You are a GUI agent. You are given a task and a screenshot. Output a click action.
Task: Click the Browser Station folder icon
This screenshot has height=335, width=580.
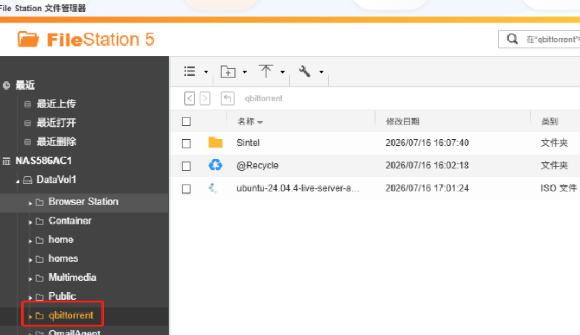pos(40,203)
